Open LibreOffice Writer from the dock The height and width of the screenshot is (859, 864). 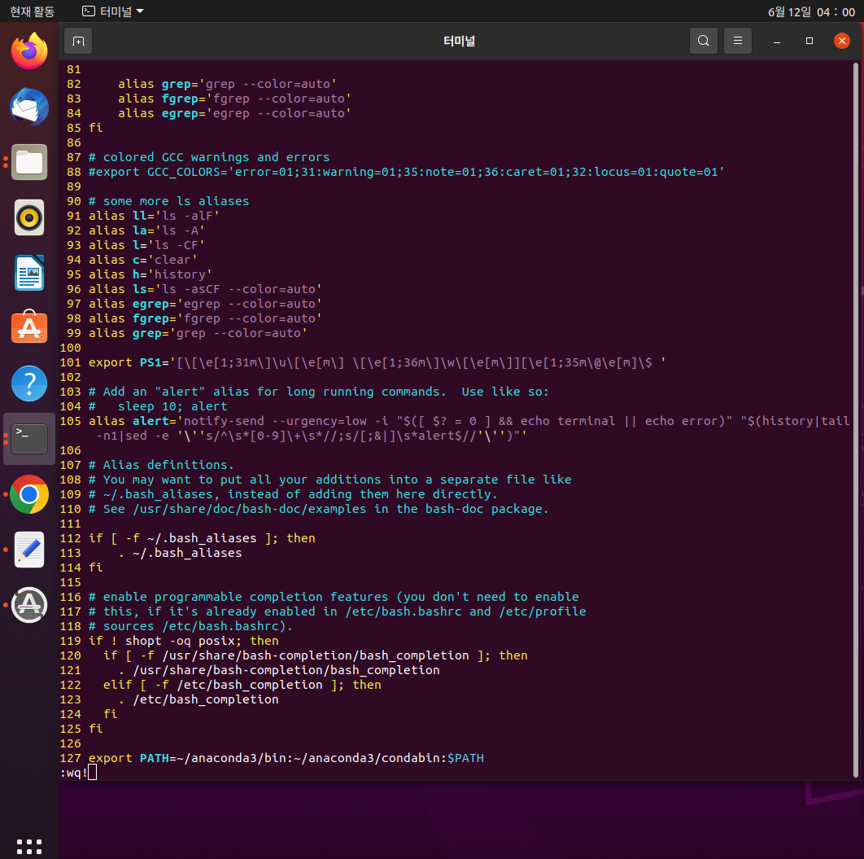tap(29, 273)
